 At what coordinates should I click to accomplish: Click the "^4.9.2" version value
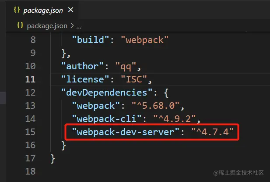[x=175, y=119]
